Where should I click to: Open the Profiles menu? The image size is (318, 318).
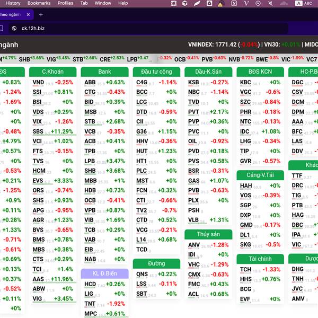pos(65,3)
